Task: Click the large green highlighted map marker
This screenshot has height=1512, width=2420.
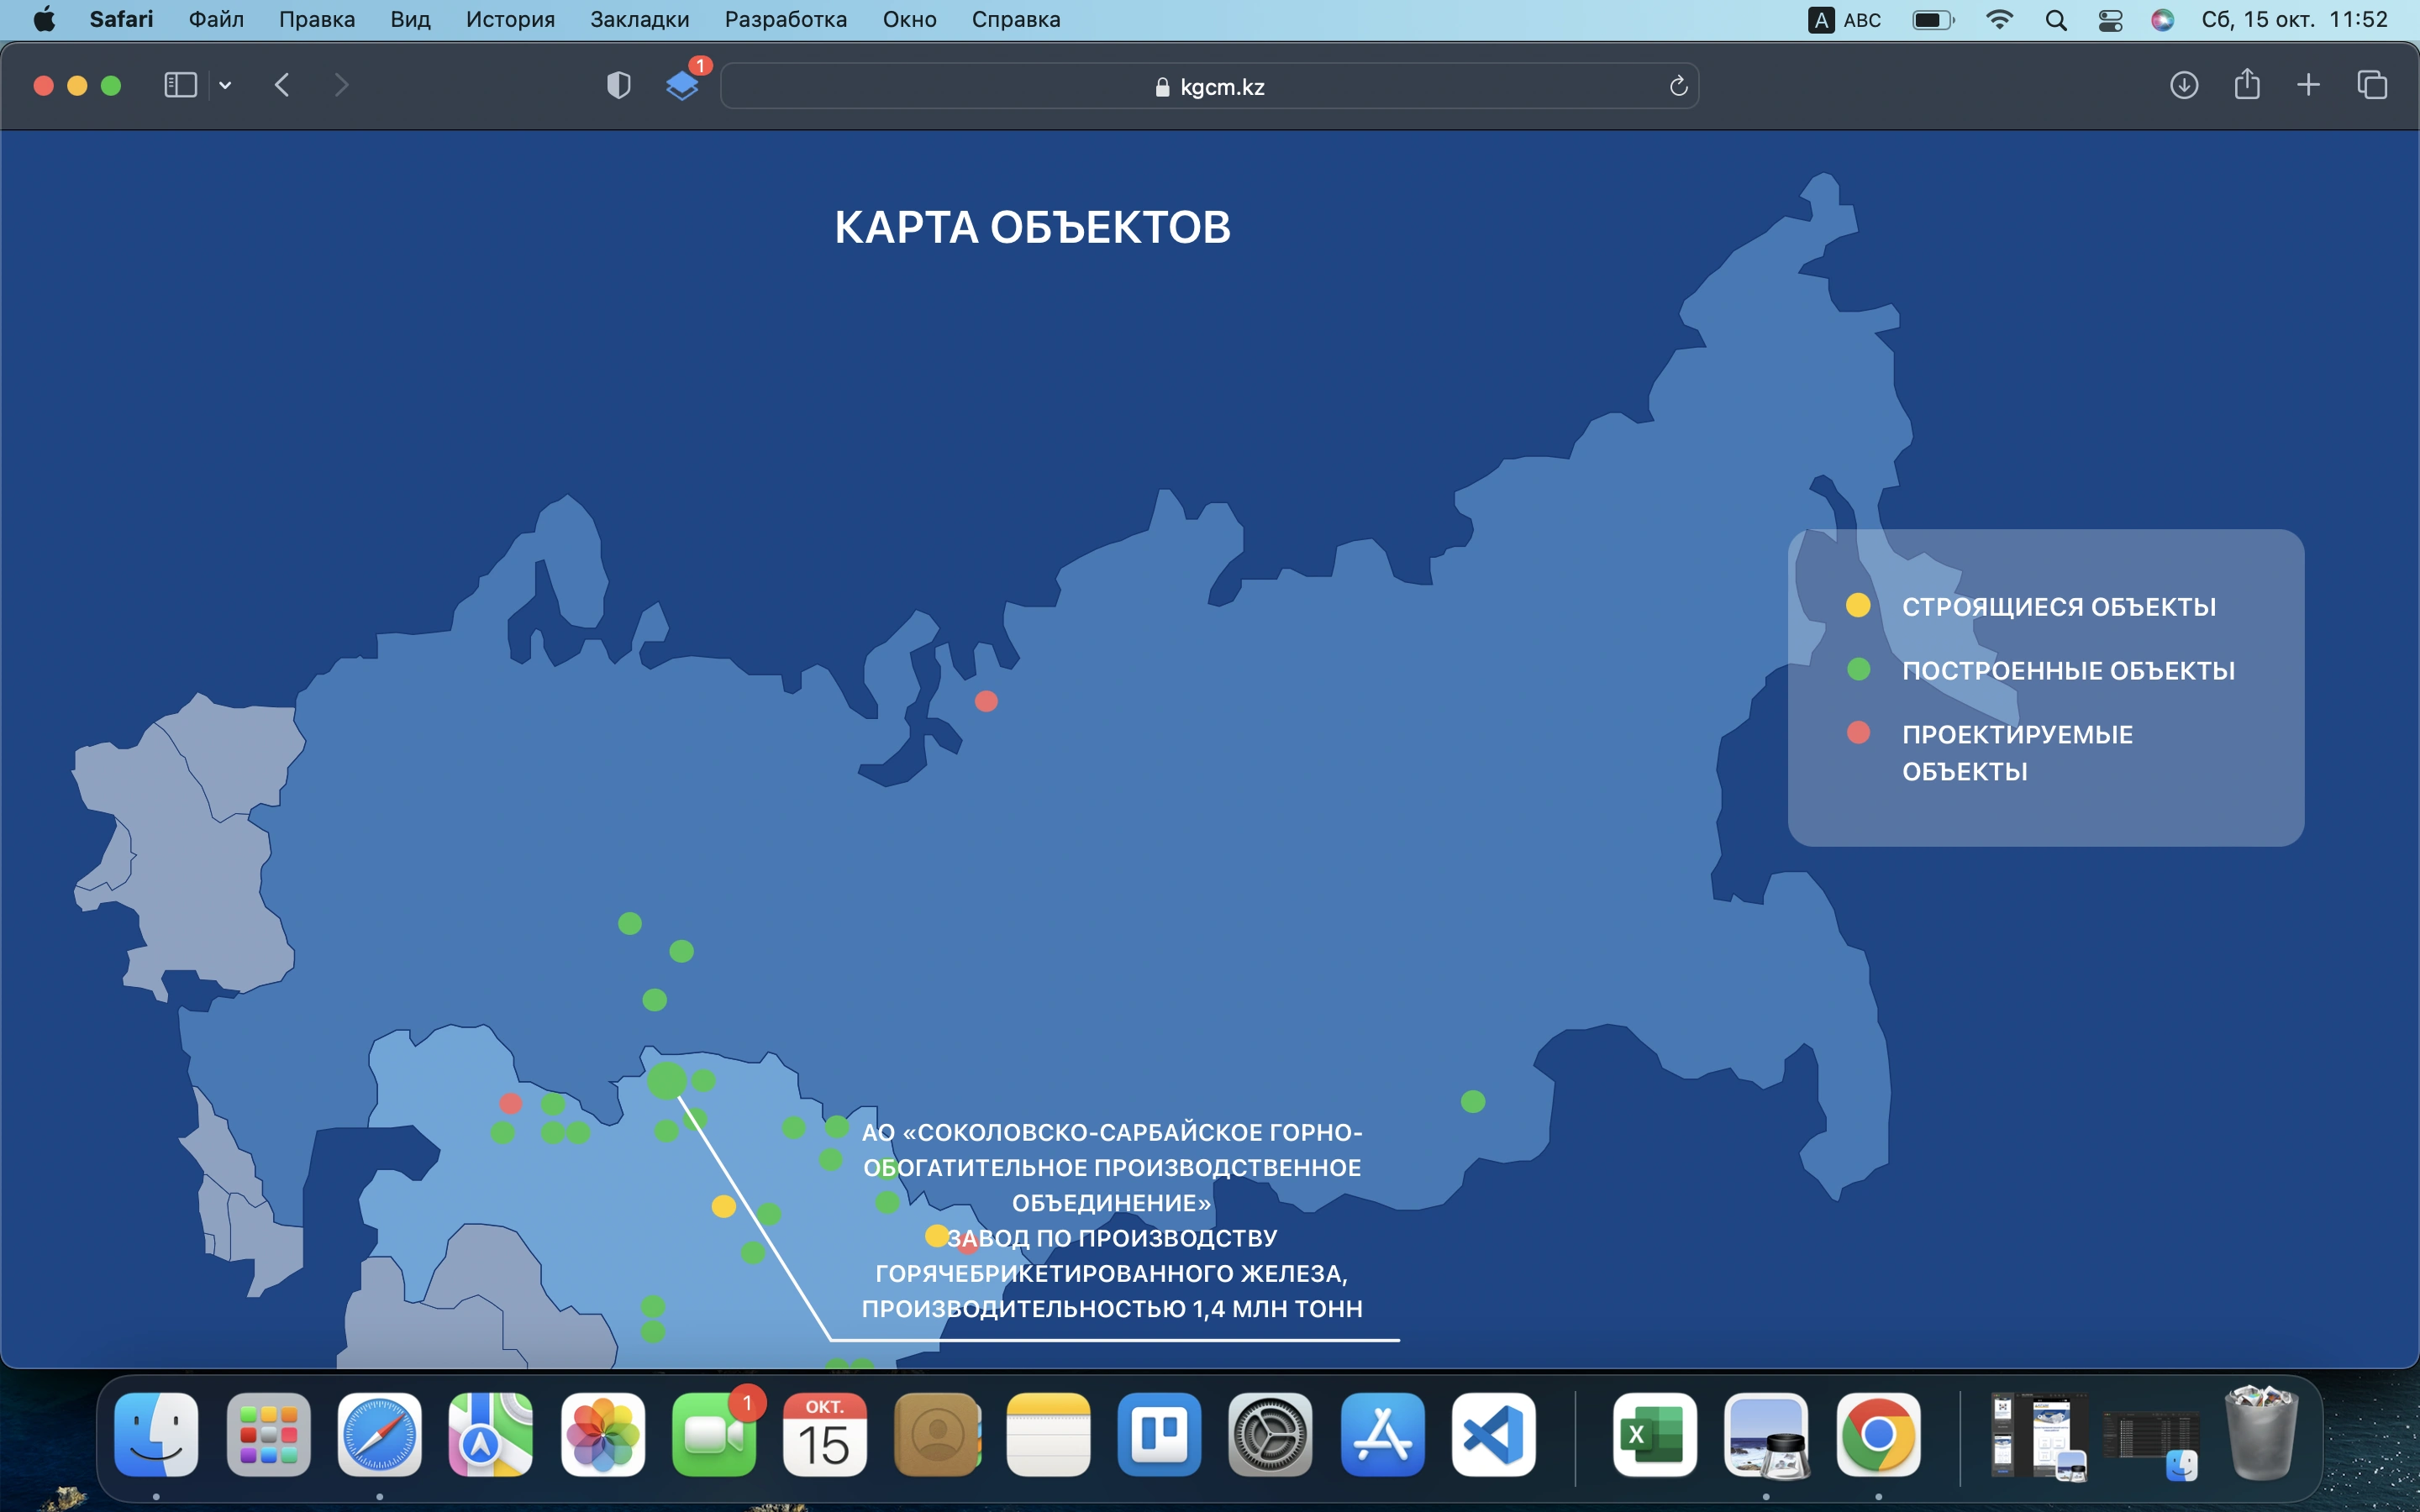Action: click(x=667, y=1080)
